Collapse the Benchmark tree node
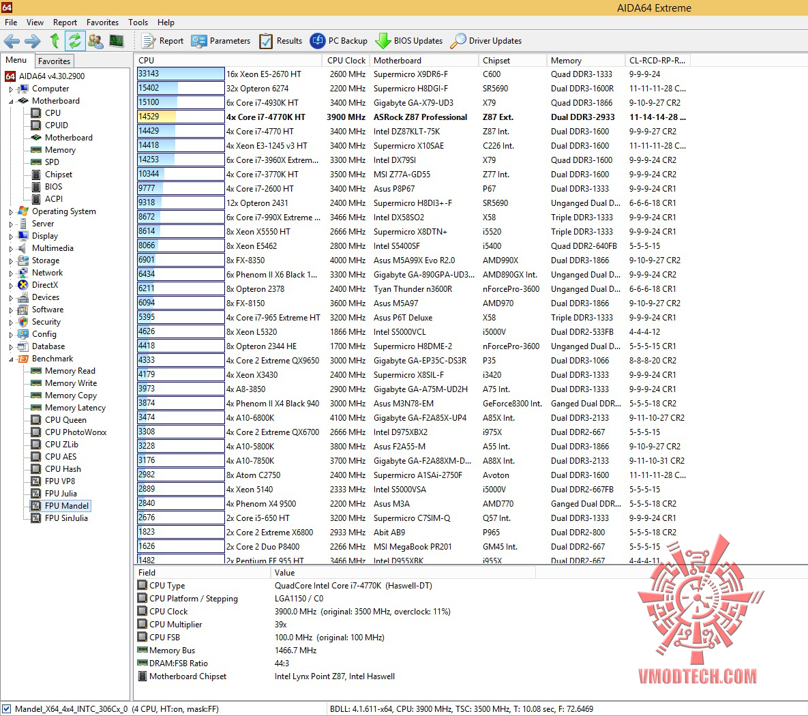 click(11, 359)
